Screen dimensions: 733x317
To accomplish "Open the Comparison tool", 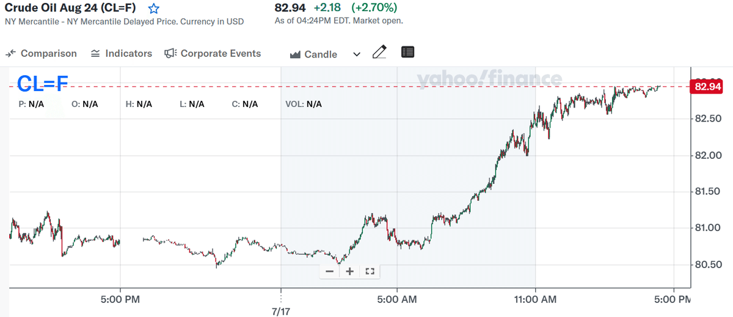I will 41,54.
